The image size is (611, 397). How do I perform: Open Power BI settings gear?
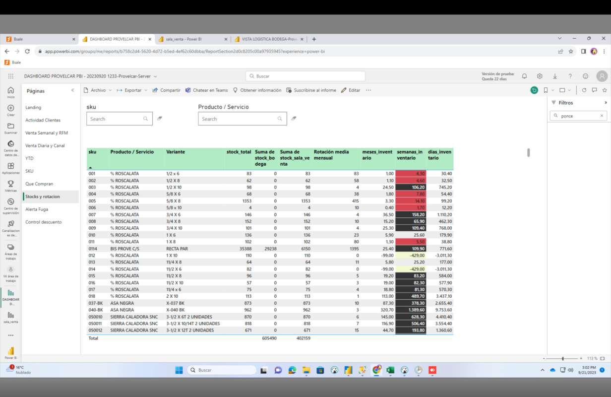click(540, 76)
